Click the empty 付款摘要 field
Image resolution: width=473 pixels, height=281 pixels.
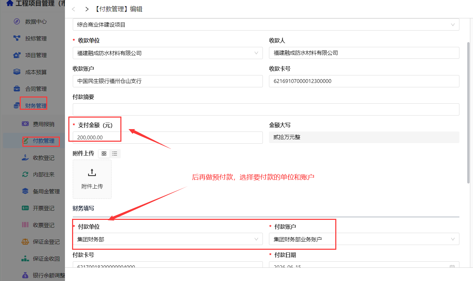pos(266,109)
